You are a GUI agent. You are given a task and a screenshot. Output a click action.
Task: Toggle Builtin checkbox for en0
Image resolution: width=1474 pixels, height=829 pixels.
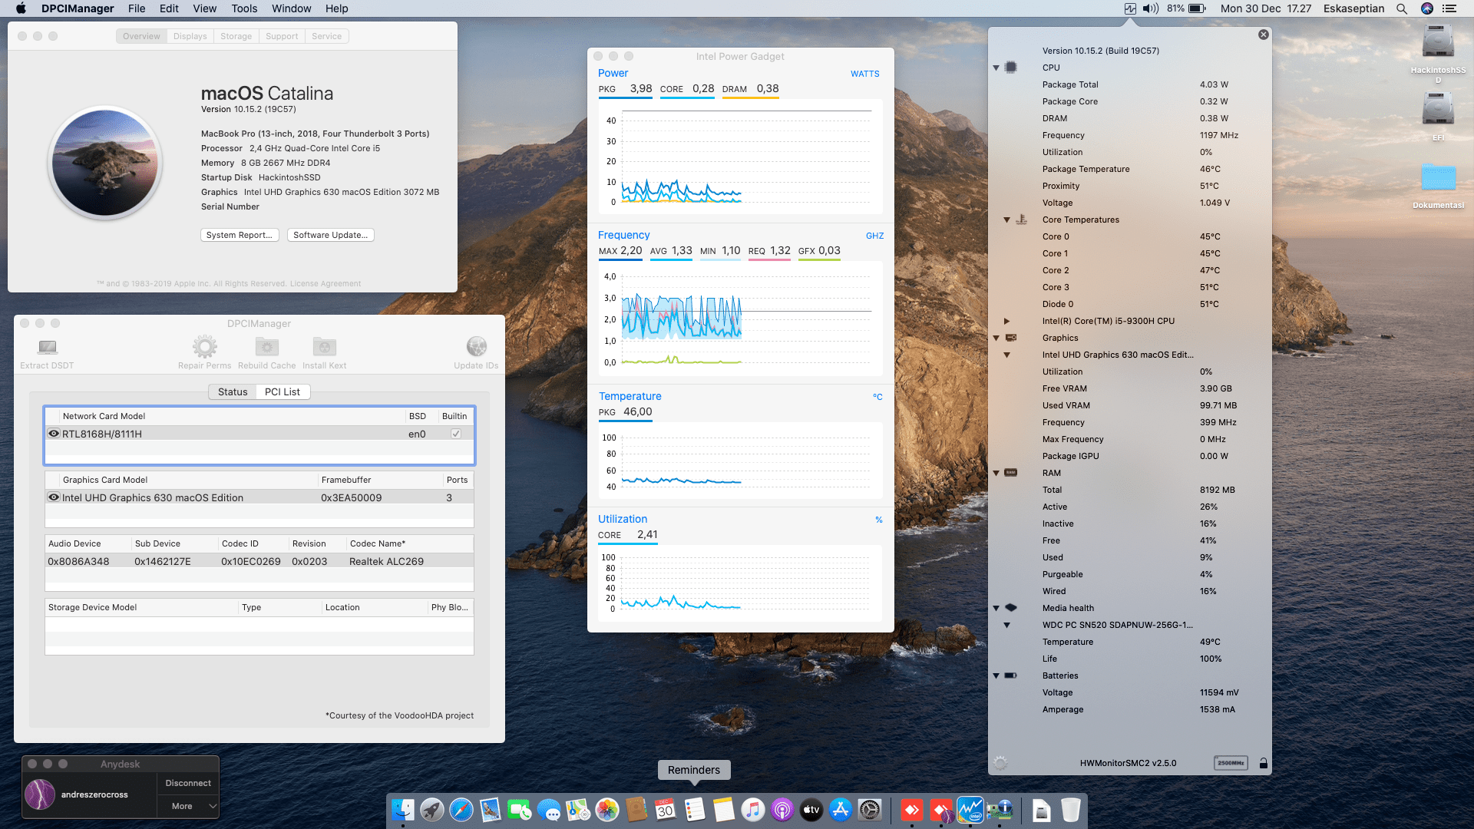[456, 434]
